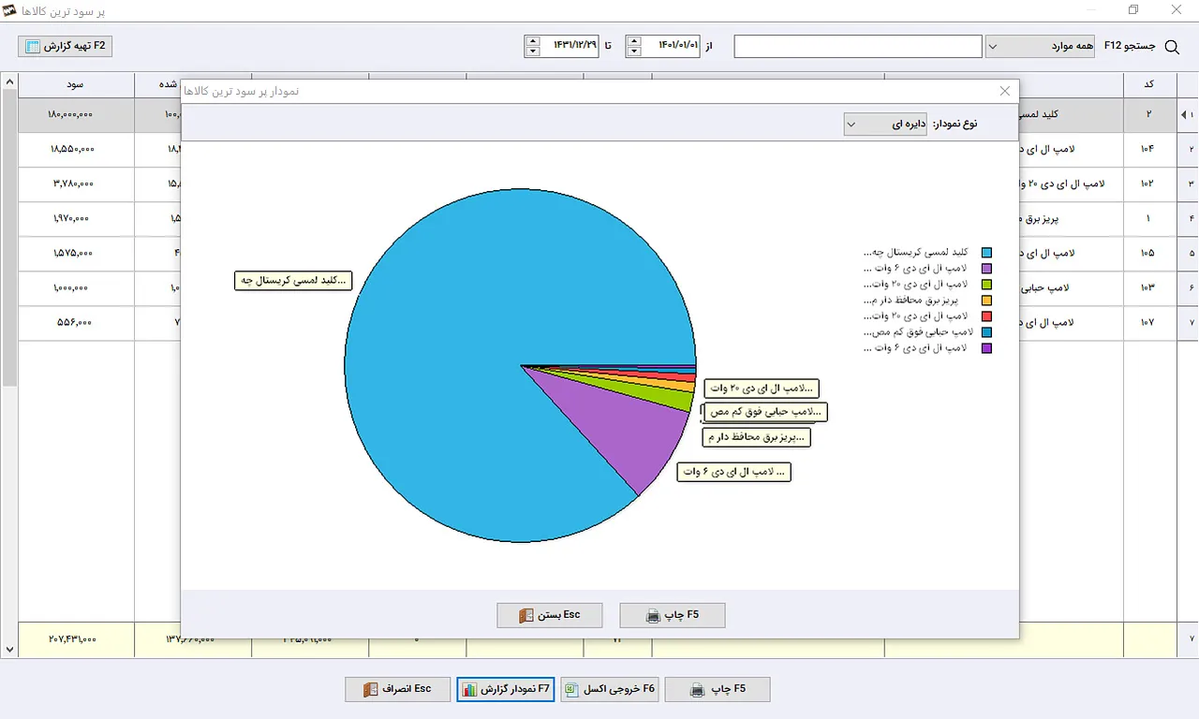
Task: Click chart label لامپ ال ای دی ۲۰ وات
Action: [762, 389]
